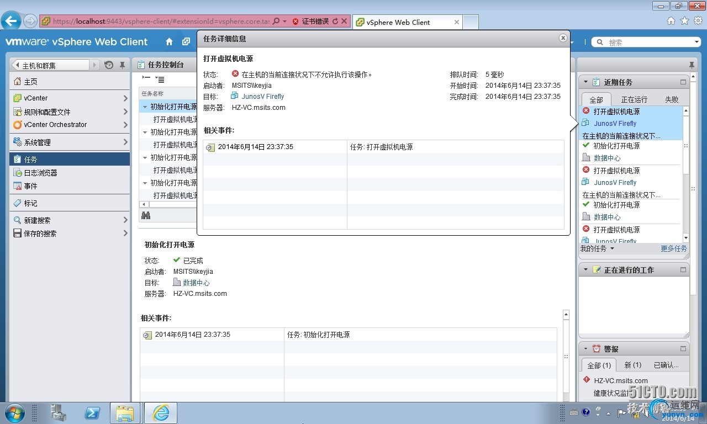The width and height of the screenshot is (707, 424).
Task: Open PowerShell from the taskbar
Action: tap(92, 413)
